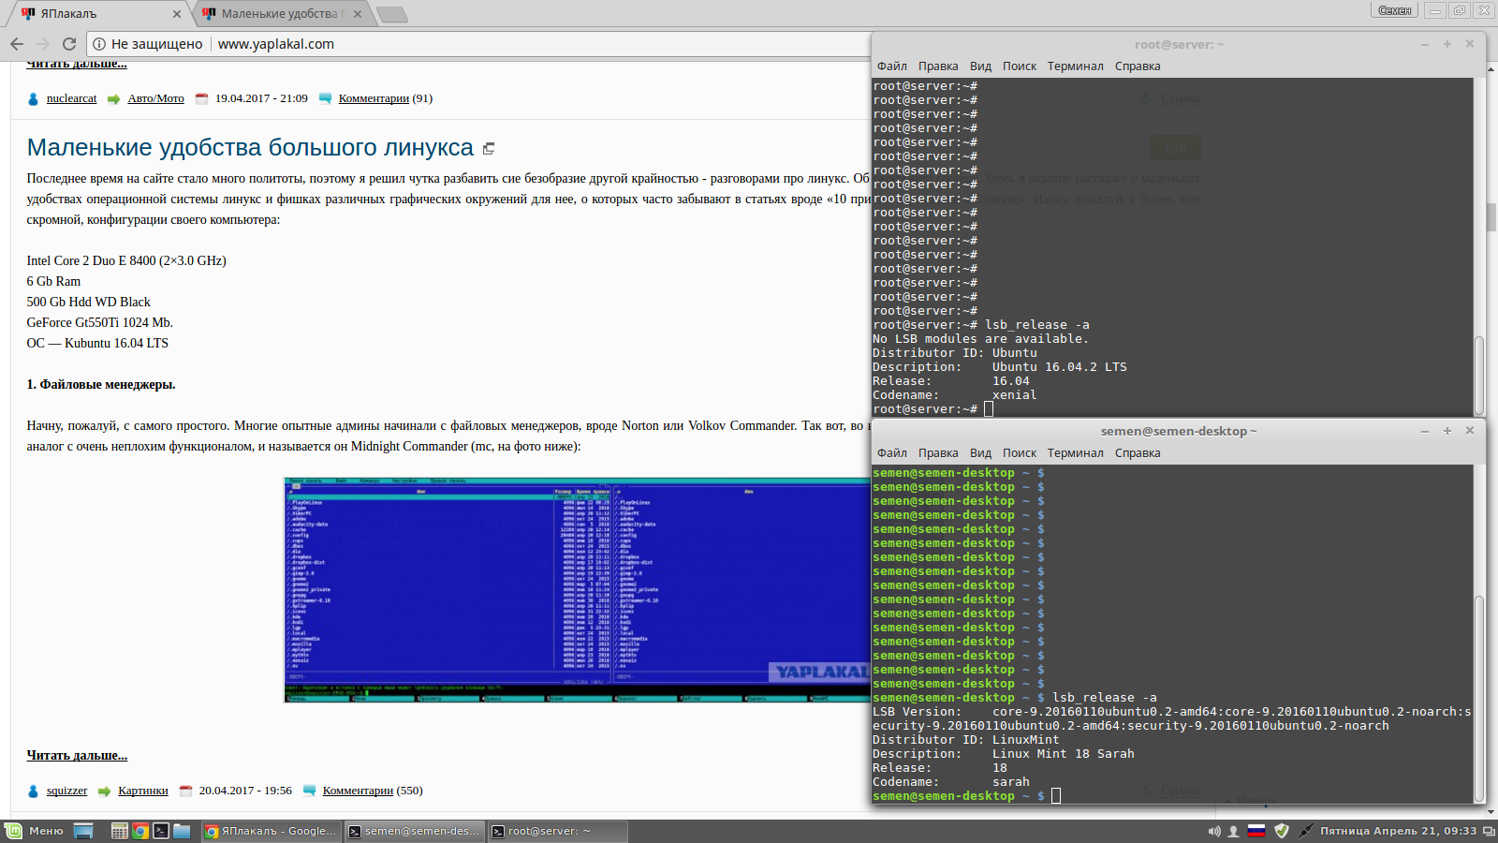
Task: Open 'Правка' menu in semen-desktop terminal
Action: pos(938,453)
